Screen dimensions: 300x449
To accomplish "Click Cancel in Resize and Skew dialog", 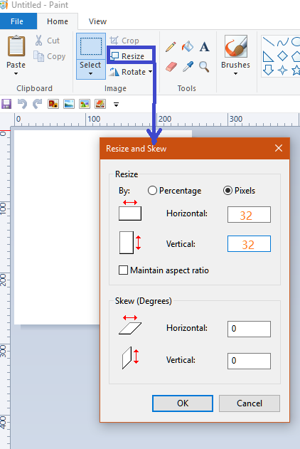I will tap(250, 403).
